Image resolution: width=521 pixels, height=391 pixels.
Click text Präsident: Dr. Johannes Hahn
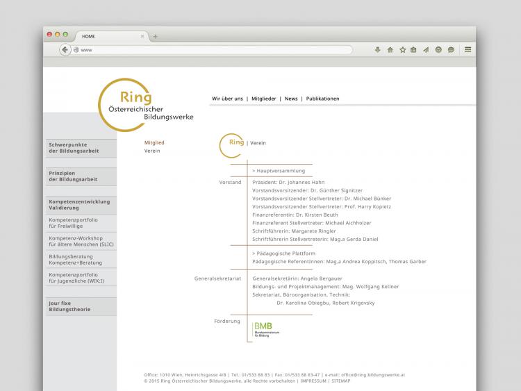coord(288,183)
